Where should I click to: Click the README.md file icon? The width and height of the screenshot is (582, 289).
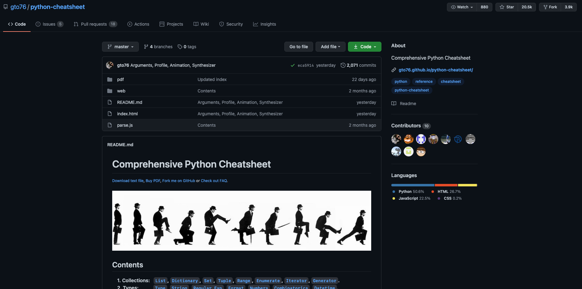[110, 102]
